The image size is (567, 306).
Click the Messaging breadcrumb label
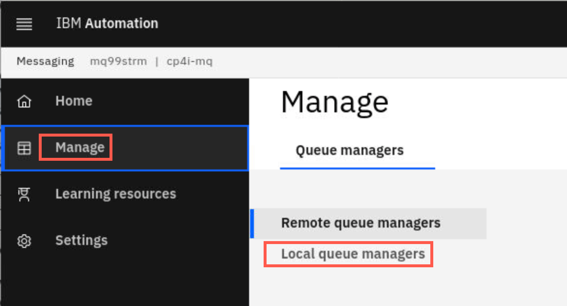coord(46,61)
